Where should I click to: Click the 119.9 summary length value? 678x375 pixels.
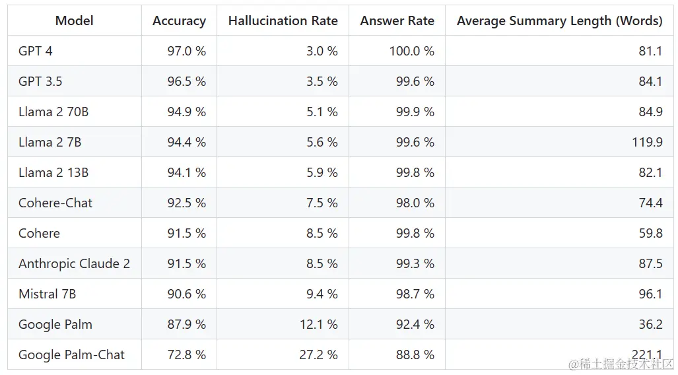click(x=647, y=142)
